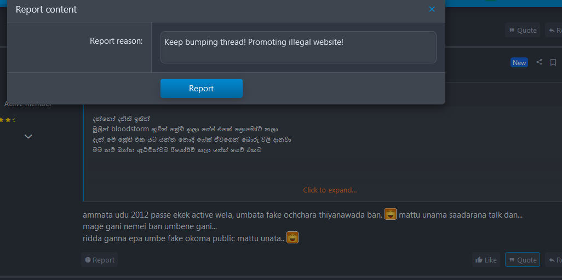Select the highlighted Quote button below the post
Image resolution: width=562 pixels, height=280 pixels.
pos(523,260)
